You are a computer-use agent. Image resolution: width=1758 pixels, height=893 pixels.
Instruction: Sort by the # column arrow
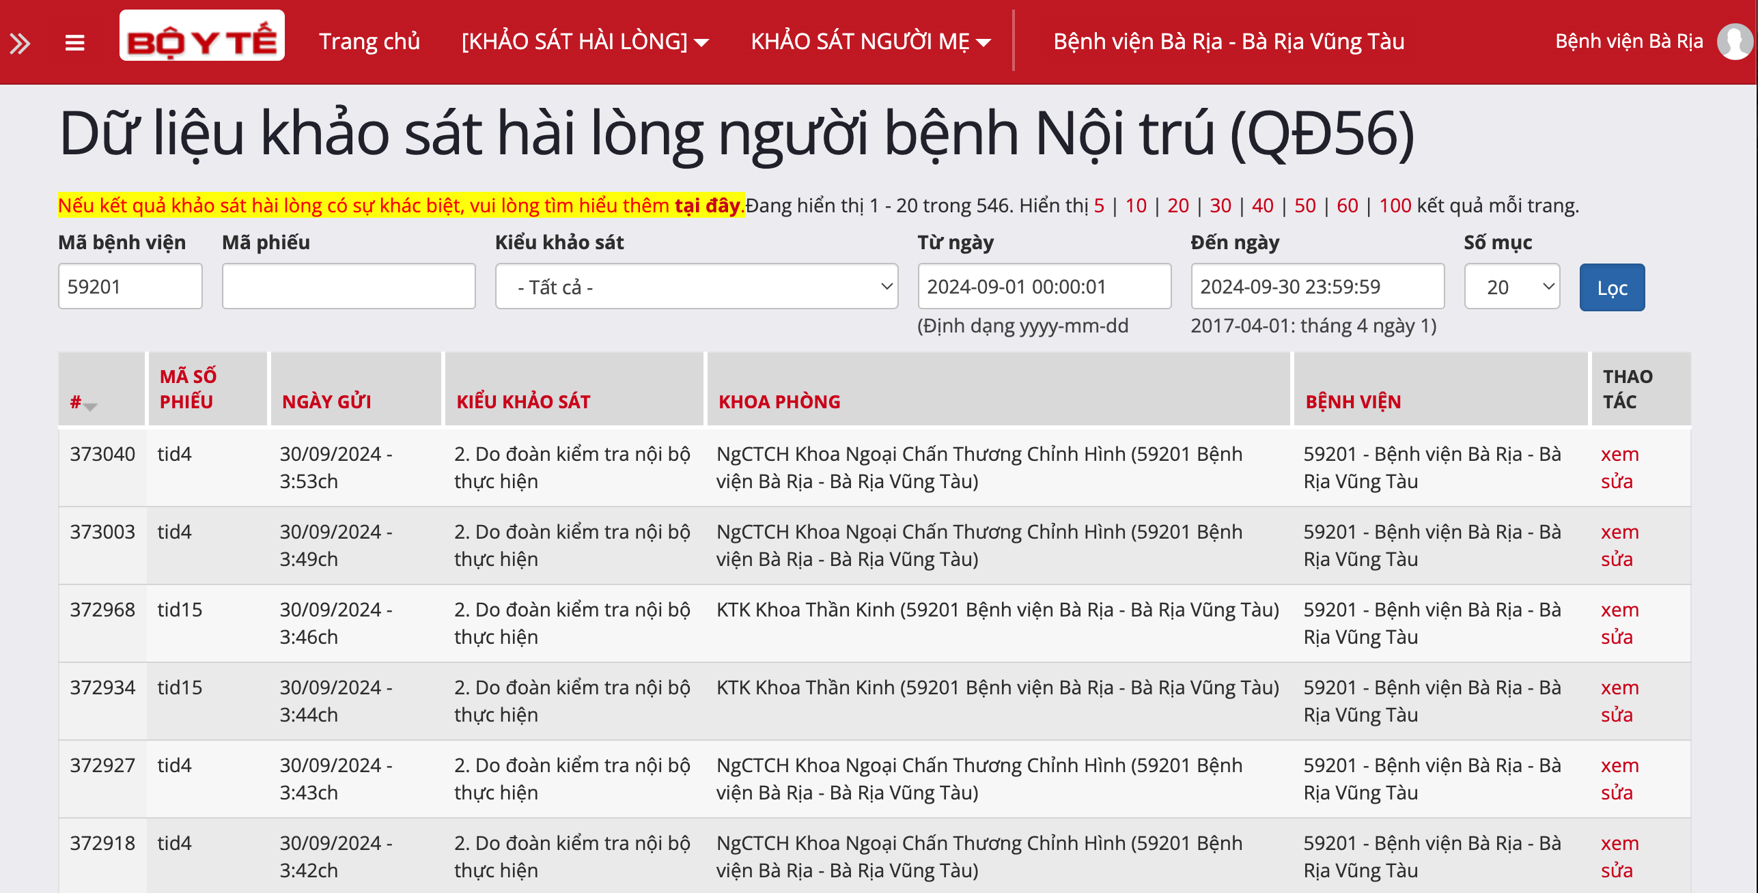(x=90, y=406)
